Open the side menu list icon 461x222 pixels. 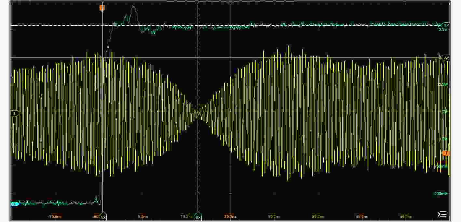pyautogui.click(x=442, y=214)
